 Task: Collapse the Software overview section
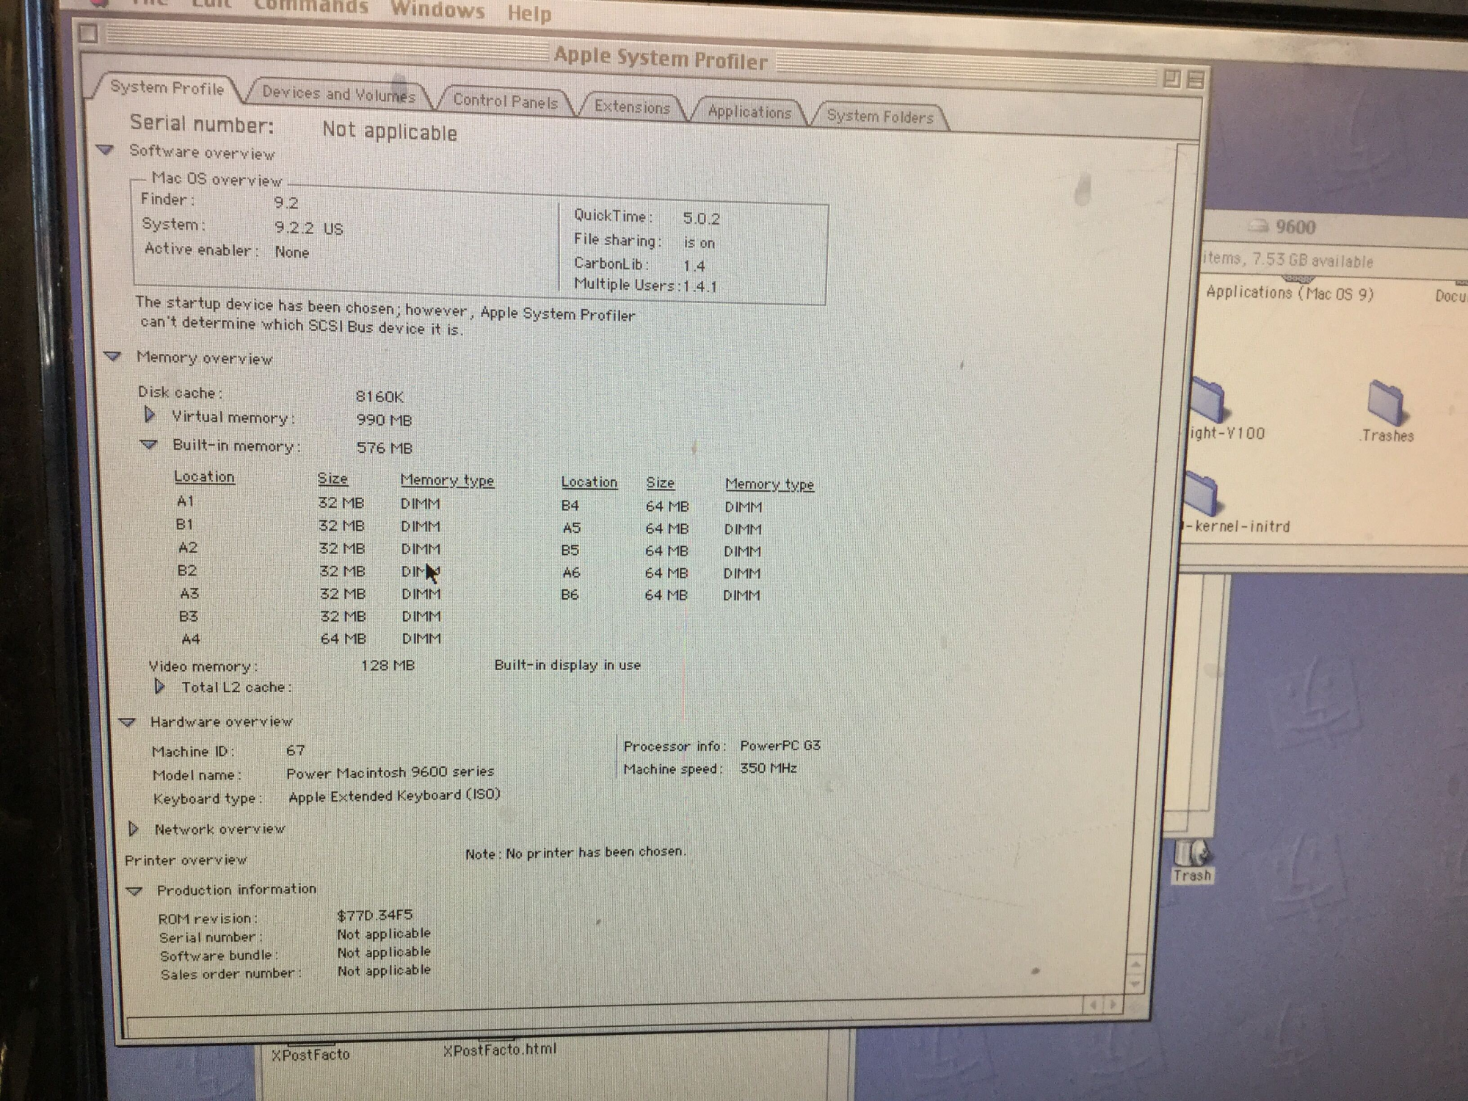pyautogui.click(x=105, y=150)
